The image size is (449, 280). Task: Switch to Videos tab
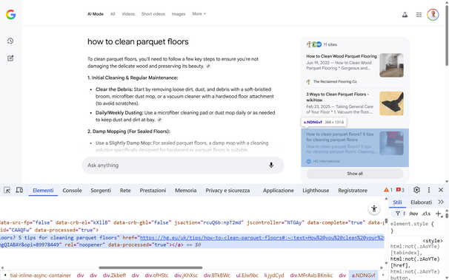pyautogui.click(x=128, y=14)
